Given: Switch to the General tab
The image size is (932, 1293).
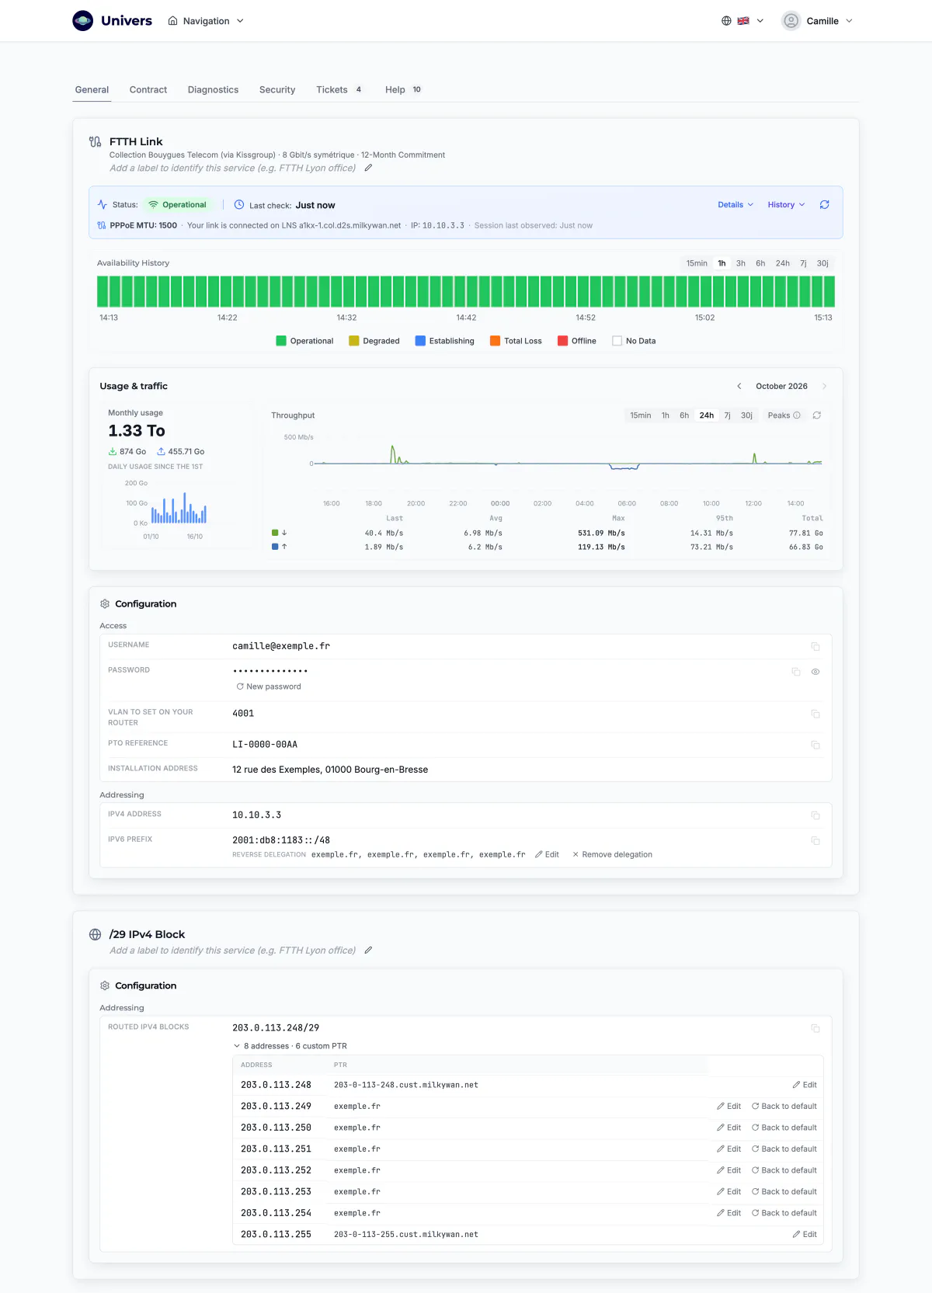Looking at the screenshot, I should coord(92,90).
